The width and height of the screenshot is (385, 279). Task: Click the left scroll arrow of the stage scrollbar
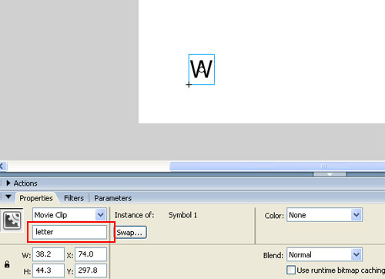click(x=2, y=166)
